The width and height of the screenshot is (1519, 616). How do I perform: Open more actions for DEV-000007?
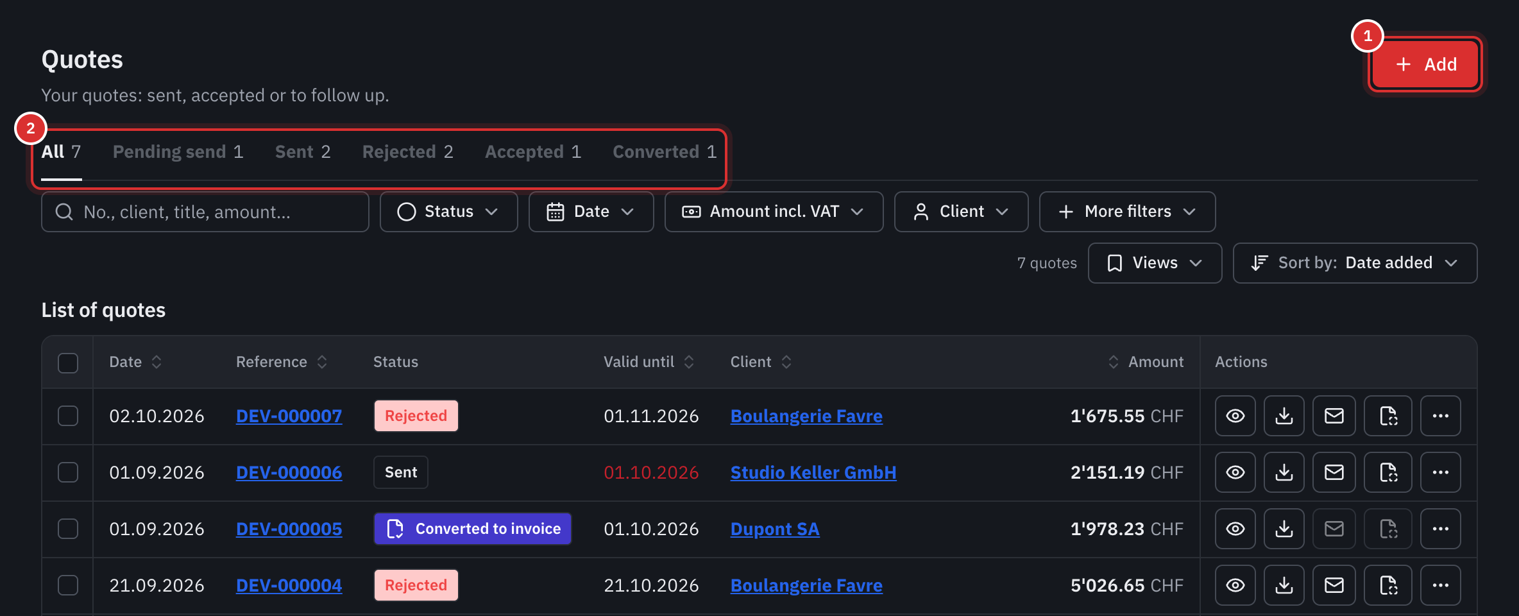[1440, 416]
